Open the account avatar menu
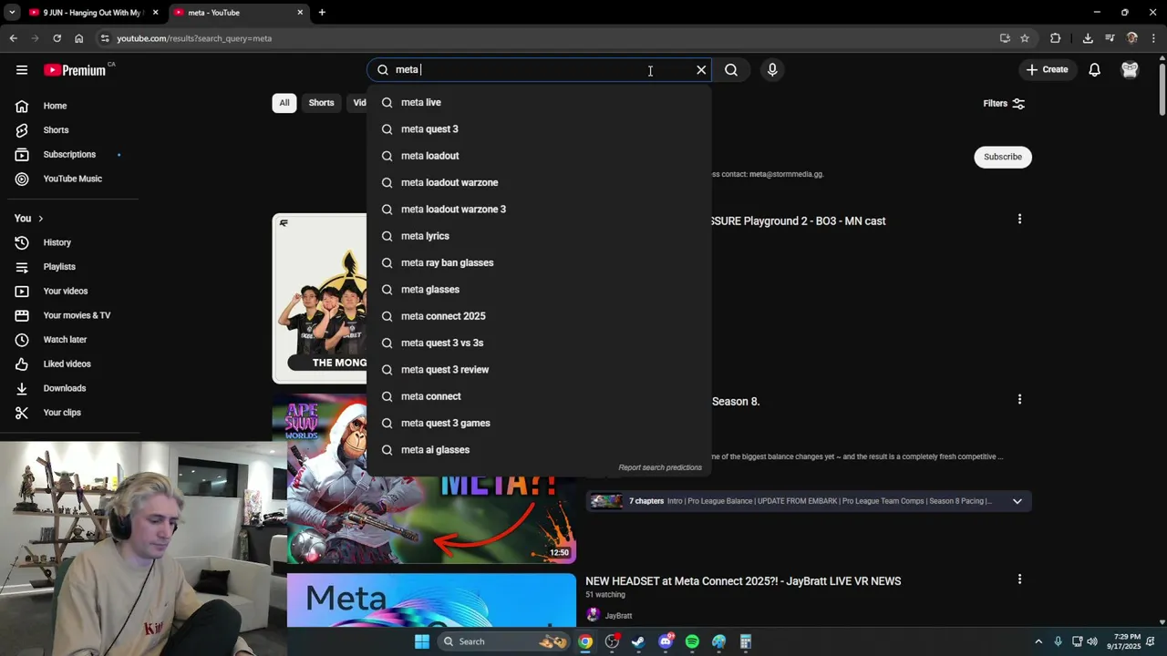This screenshot has height=656, width=1167. coord(1130,70)
